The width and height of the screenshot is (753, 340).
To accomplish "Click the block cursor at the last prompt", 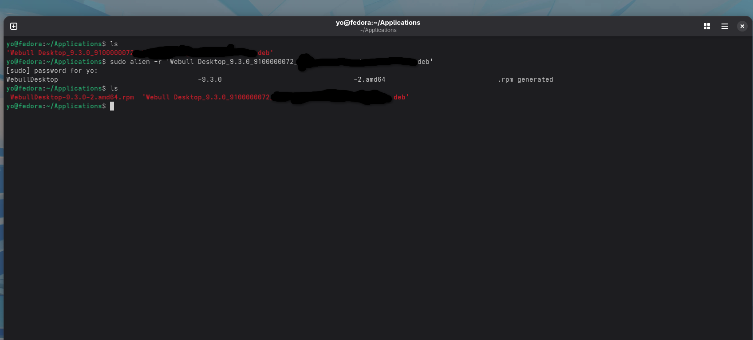I will coord(112,106).
